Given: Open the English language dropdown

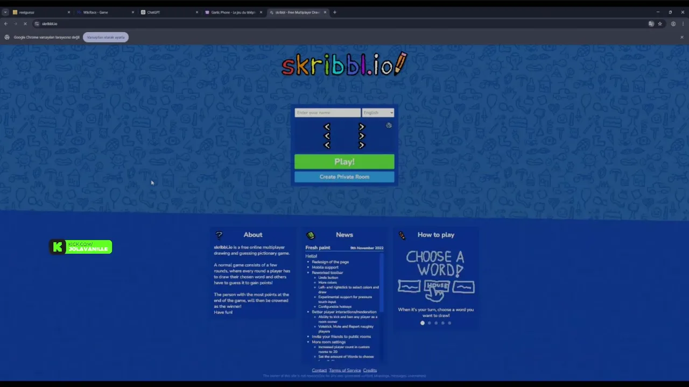Looking at the screenshot, I should click(378, 113).
